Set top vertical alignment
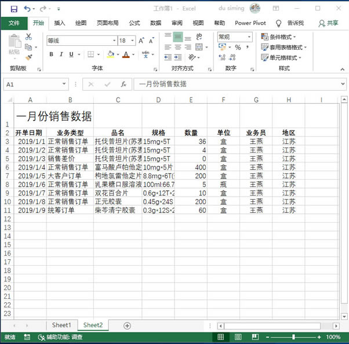The image size is (349, 344). pos(168,37)
